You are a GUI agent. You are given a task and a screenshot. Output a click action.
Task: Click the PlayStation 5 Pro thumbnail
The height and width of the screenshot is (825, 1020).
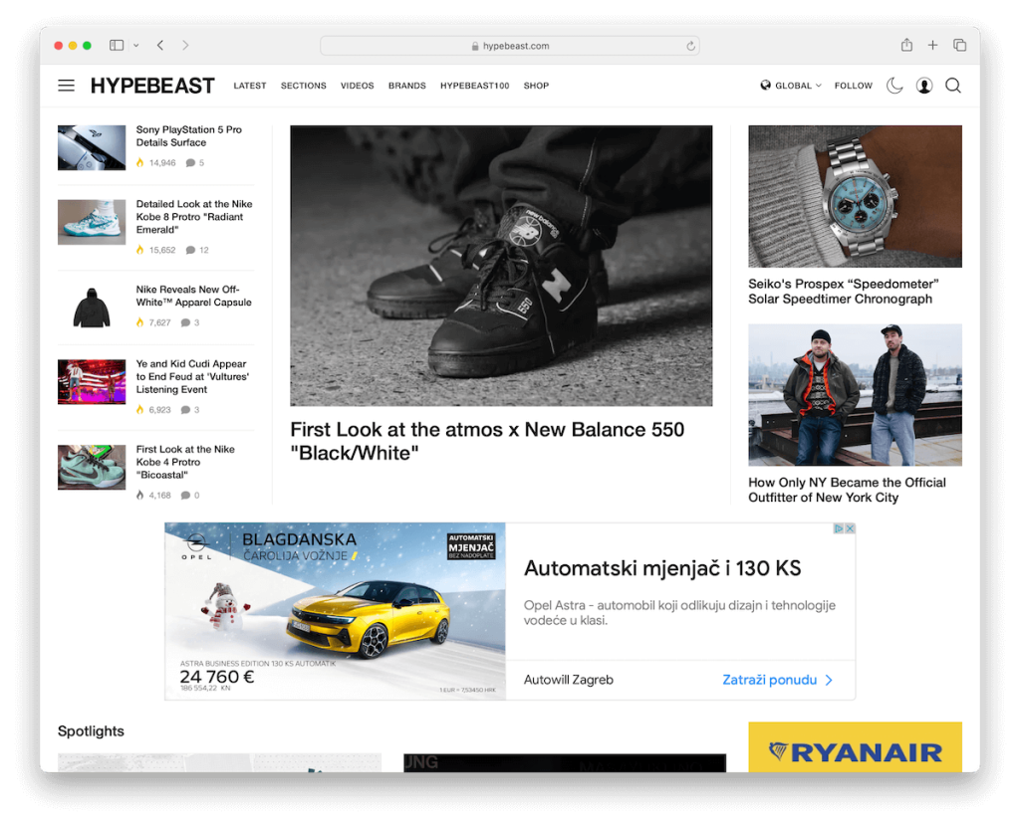click(x=92, y=147)
